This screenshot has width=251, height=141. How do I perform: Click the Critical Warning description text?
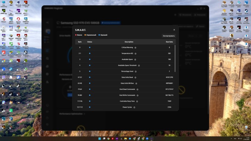pyautogui.click(x=127, y=47)
